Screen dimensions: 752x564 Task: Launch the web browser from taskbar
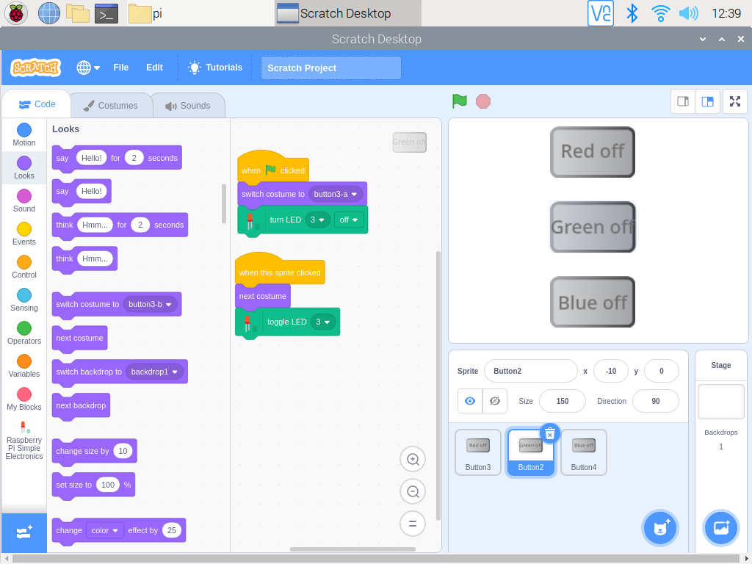49,13
